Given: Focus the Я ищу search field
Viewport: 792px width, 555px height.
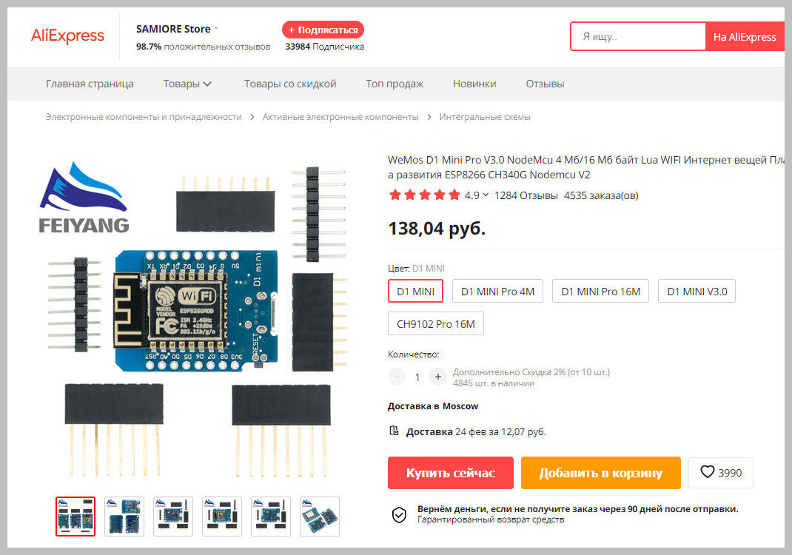Looking at the screenshot, I should click(638, 36).
